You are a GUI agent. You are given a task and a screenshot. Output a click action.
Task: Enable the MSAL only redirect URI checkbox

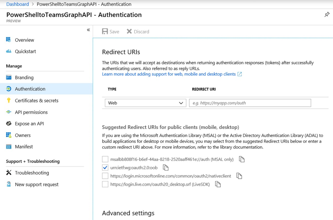coord(105,159)
